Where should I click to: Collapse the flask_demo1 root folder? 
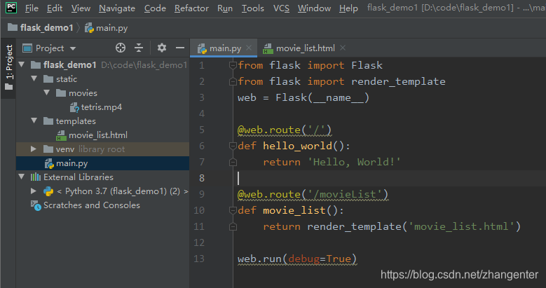point(22,64)
